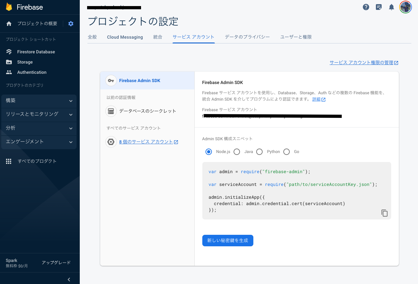Open the project settings gear icon

(x=71, y=24)
